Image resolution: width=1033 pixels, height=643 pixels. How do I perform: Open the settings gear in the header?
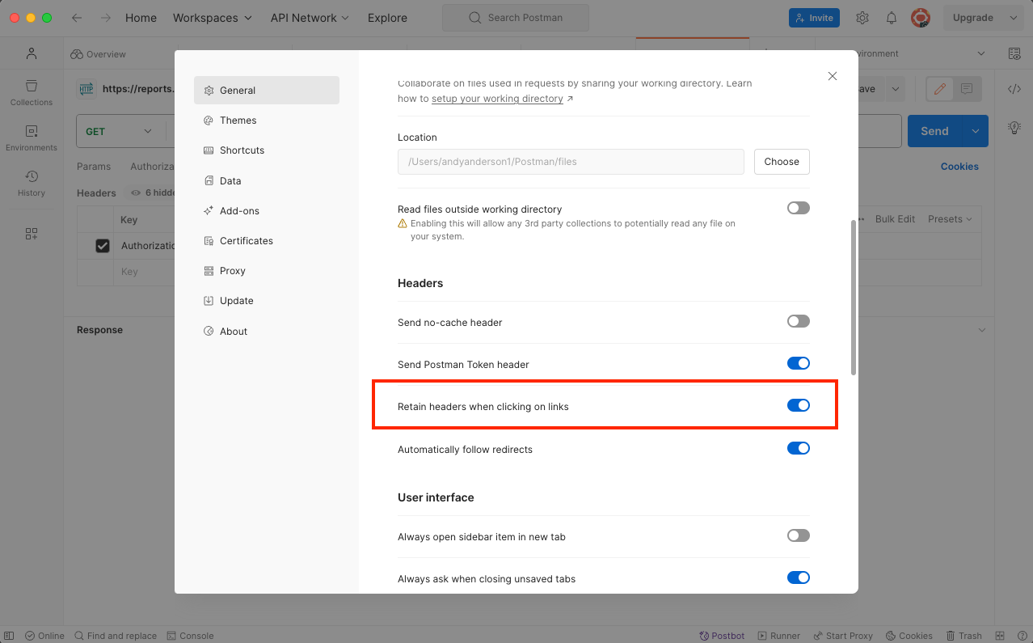point(862,17)
